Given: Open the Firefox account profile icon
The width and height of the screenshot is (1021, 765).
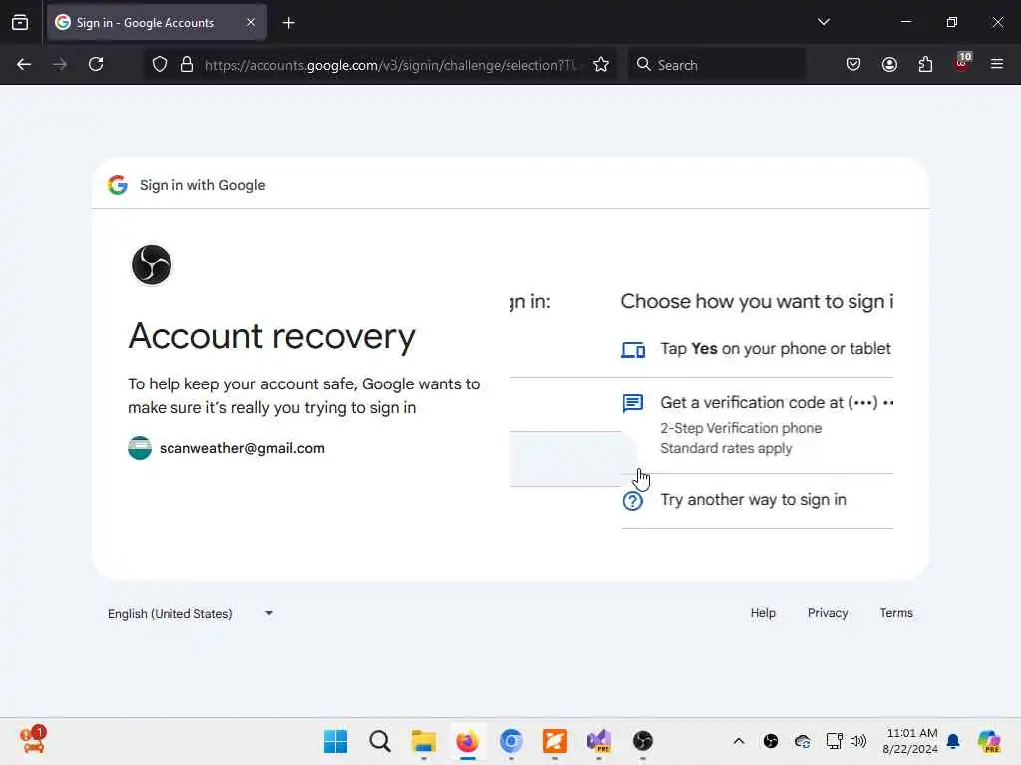Looking at the screenshot, I should [x=889, y=64].
